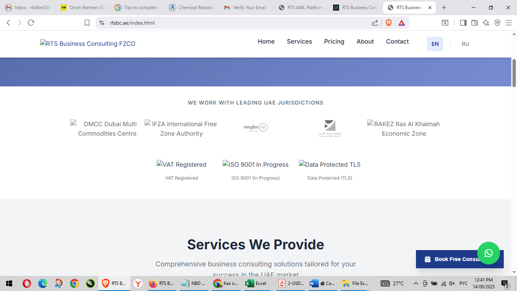The image size is (517, 291).
Task: Open Leo AI sparkle icon in toolbar
Action: point(486,23)
